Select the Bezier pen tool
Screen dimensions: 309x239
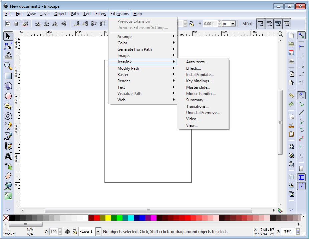click(x=8, y=136)
